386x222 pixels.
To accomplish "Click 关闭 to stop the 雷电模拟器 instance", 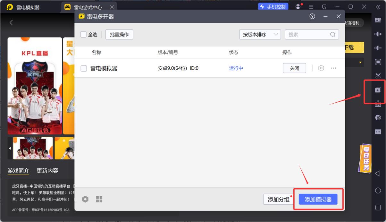I will point(294,68).
